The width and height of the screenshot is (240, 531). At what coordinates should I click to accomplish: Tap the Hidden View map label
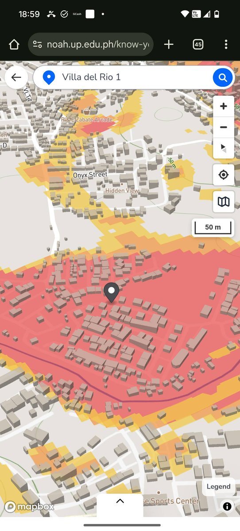tap(122, 191)
